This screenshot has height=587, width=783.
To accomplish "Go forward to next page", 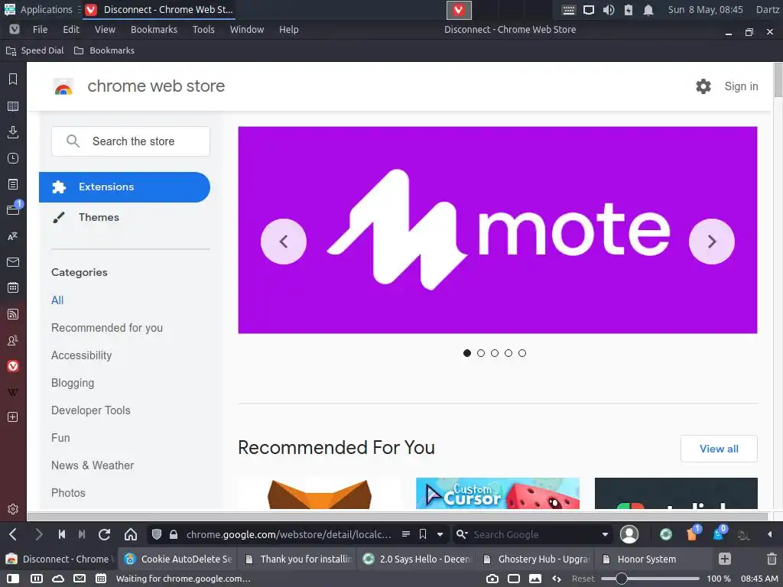I will coord(38,534).
